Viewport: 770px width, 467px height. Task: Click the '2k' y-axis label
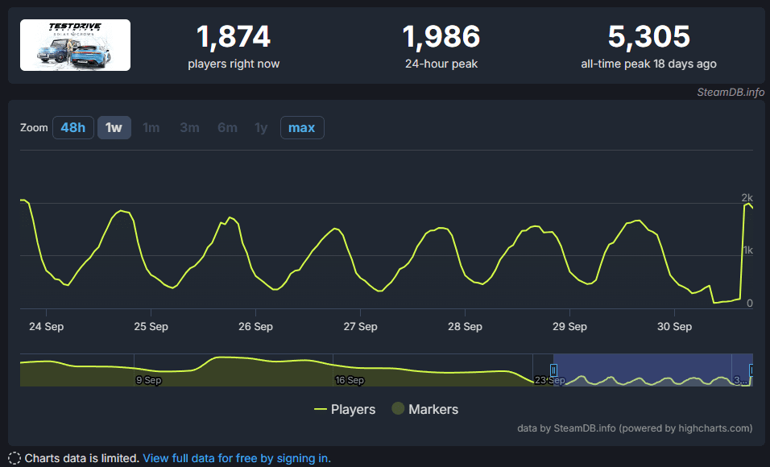[x=747, y=198]
